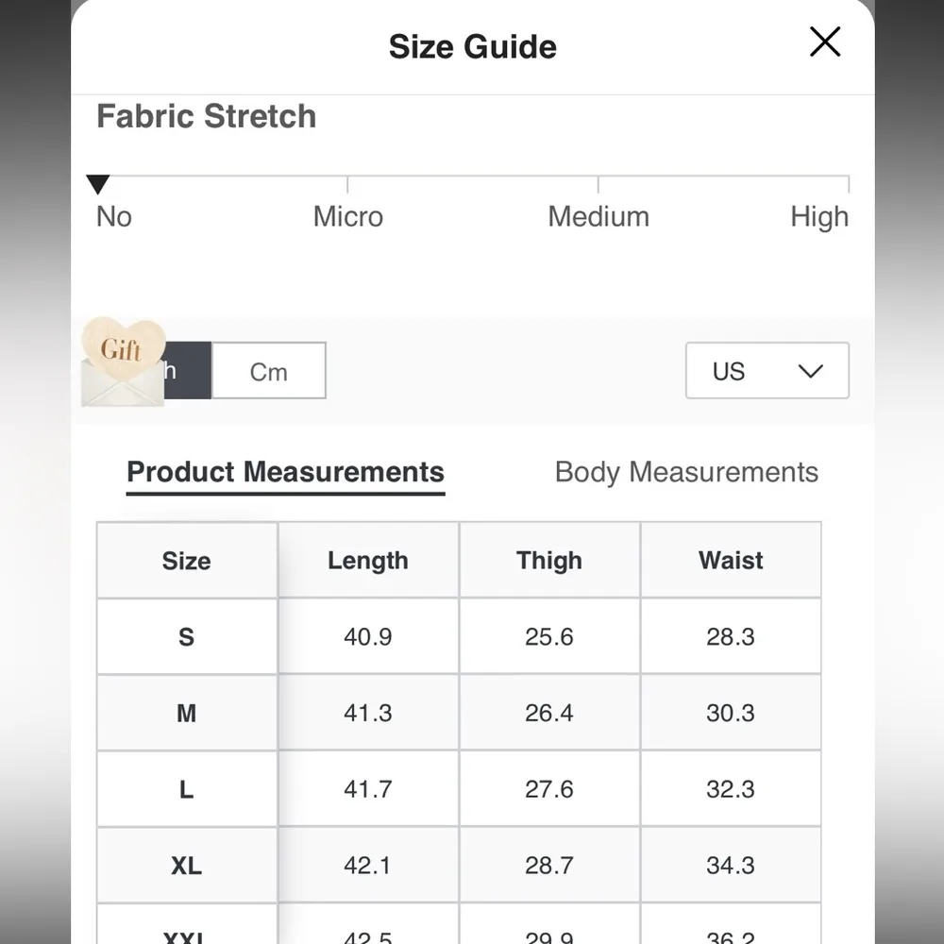The width and height of the screenshot is (944, 944).
Task: Select the size S row
Action: (186, 637)
